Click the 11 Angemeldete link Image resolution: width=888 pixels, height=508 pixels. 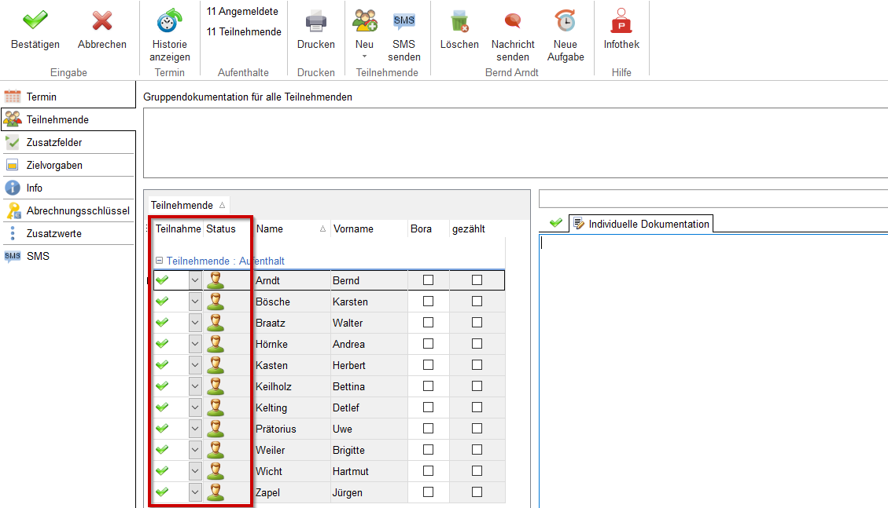pyautogui.click(x=242, y=12)
